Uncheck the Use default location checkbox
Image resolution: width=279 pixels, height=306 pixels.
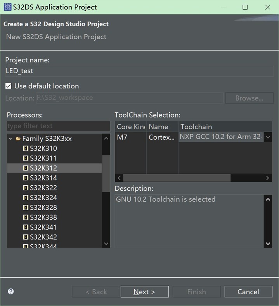(x=9, y=86)
